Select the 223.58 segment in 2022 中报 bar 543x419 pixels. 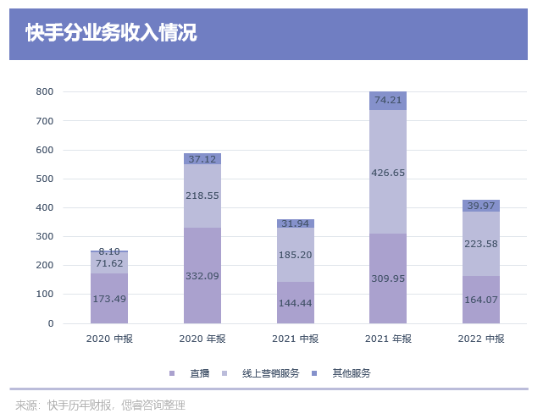pos(481,244)
